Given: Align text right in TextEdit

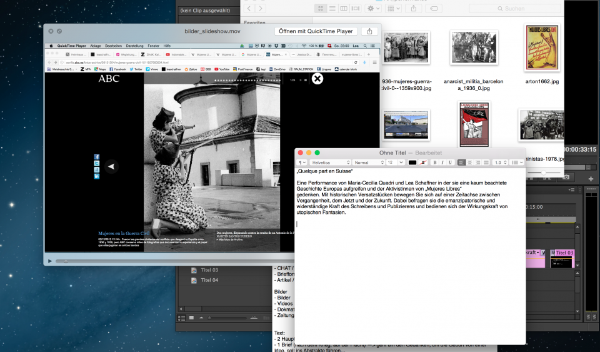Looking at the screenshot, I should [477, 163].
